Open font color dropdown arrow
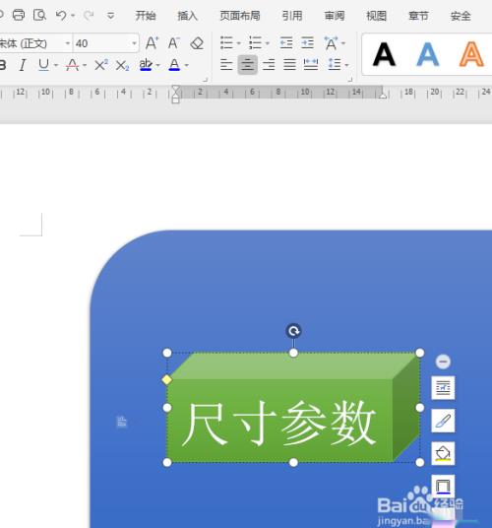Screen dimensions: 492x528 187,65
